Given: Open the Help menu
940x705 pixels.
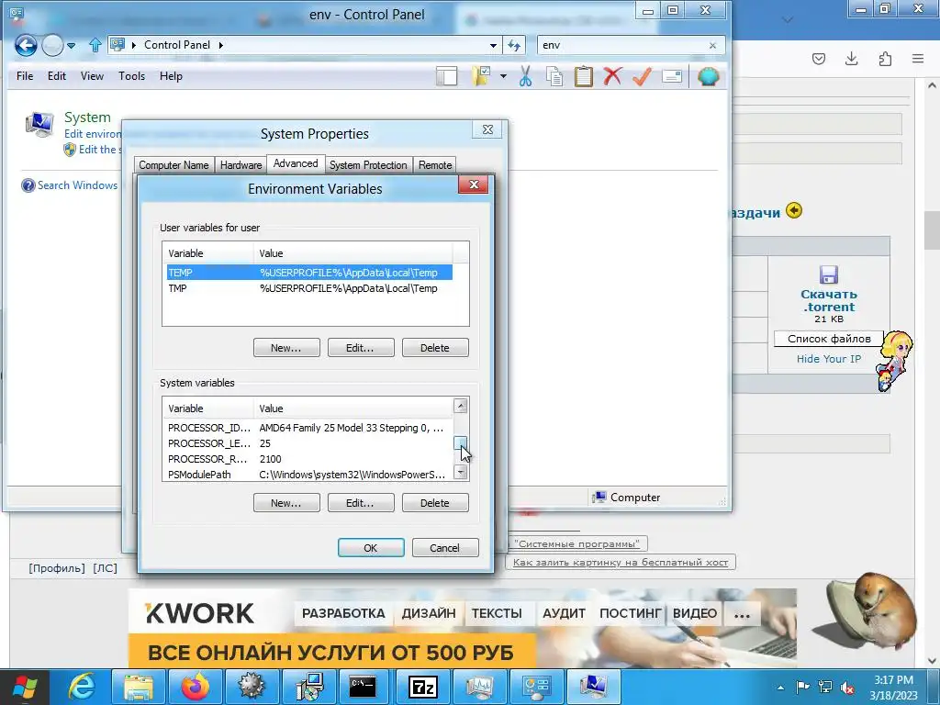Looking at the screenshot, I should coord(171,76).
